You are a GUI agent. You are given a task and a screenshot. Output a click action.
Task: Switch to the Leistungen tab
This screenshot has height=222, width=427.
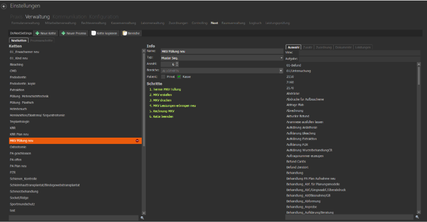(363, 47)
